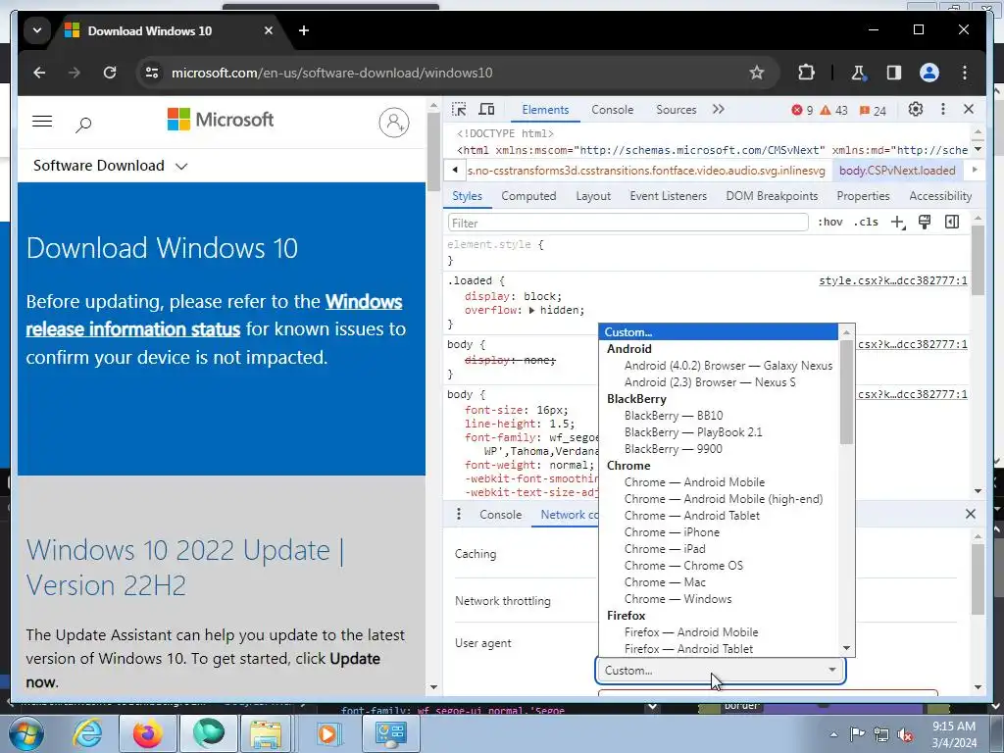Switch to the Sources tab
This screenshot has width=1004, height=753.
(677, 110)
